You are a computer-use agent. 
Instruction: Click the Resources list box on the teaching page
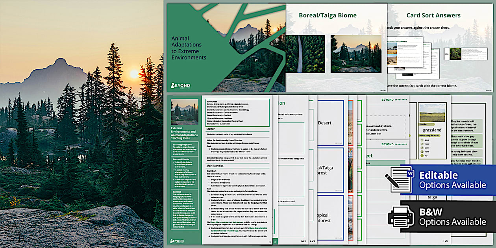(x=237, y=112)
